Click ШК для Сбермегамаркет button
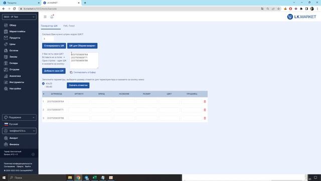This screenshot has height=181, width=321. point(82,46)
